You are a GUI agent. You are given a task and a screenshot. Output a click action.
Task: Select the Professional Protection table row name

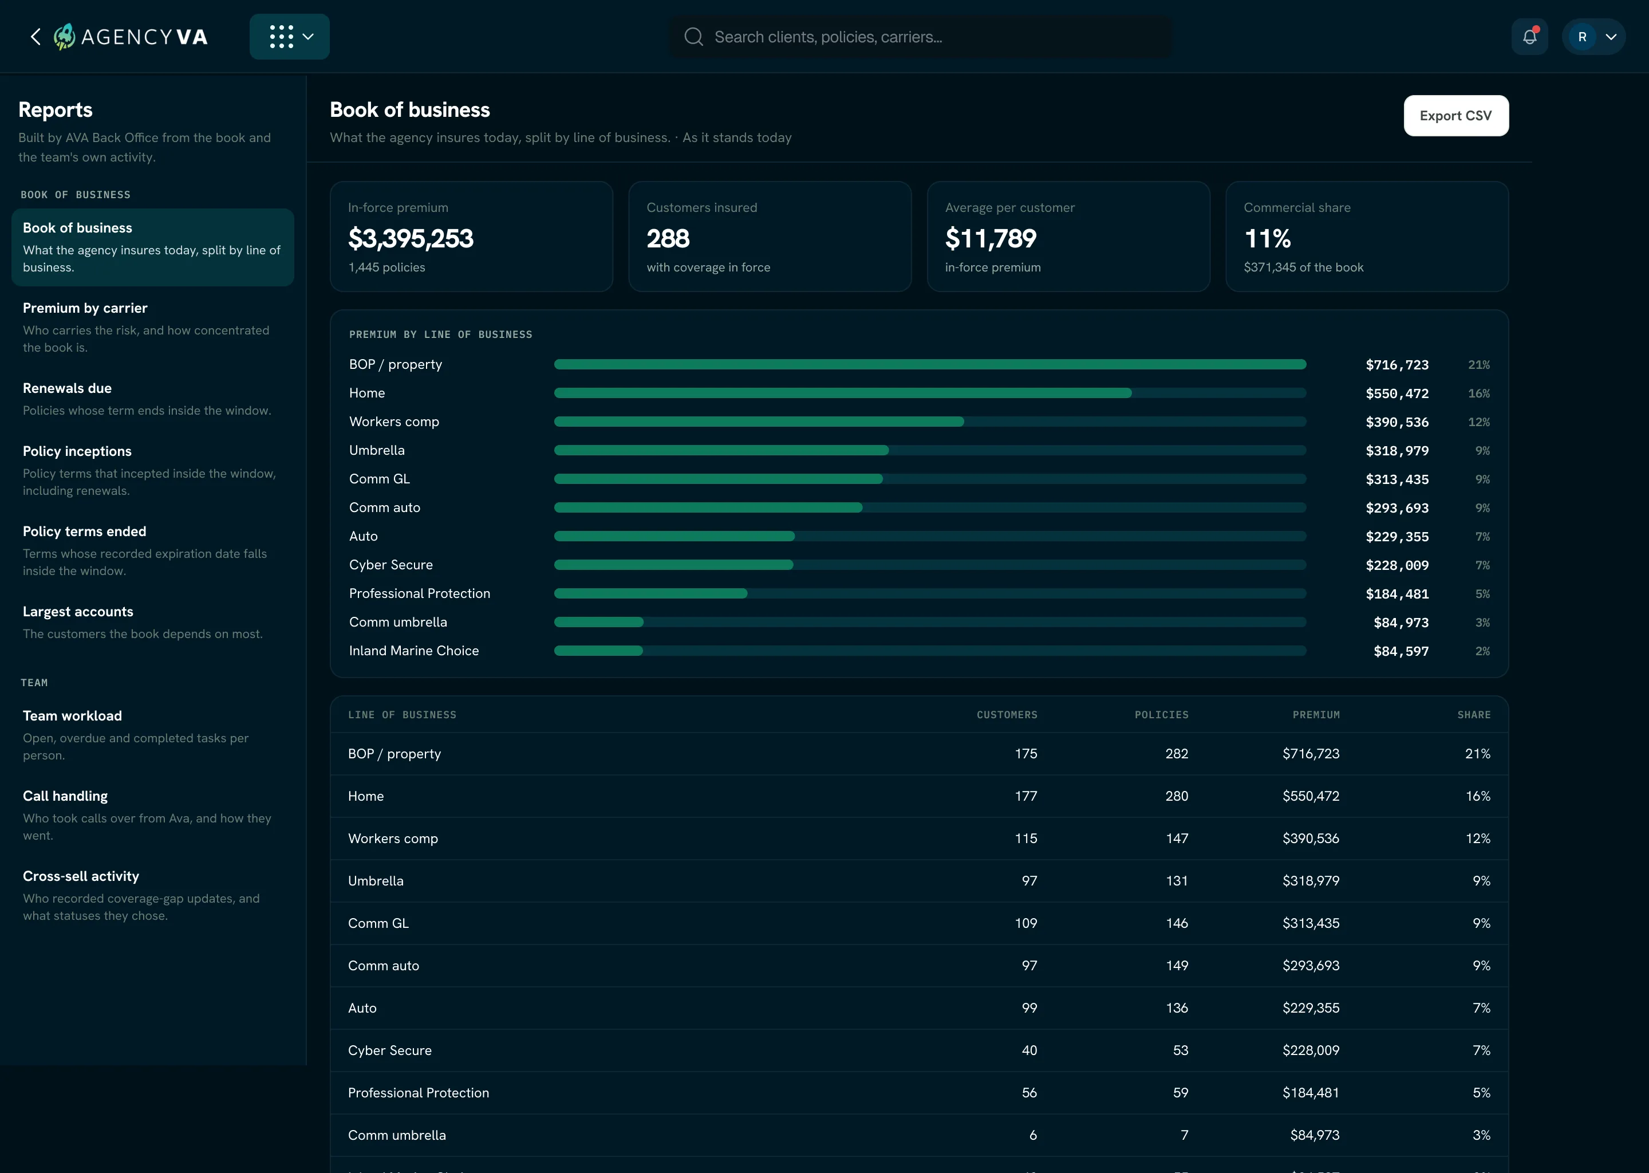pos(419,1093)
